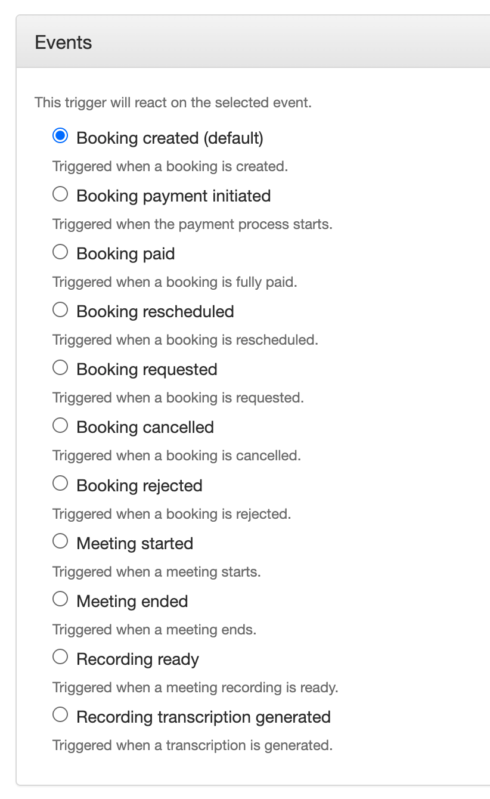This screenshot has height=799, width=490.
Task: Click the Events panel header
Action: 64,42
